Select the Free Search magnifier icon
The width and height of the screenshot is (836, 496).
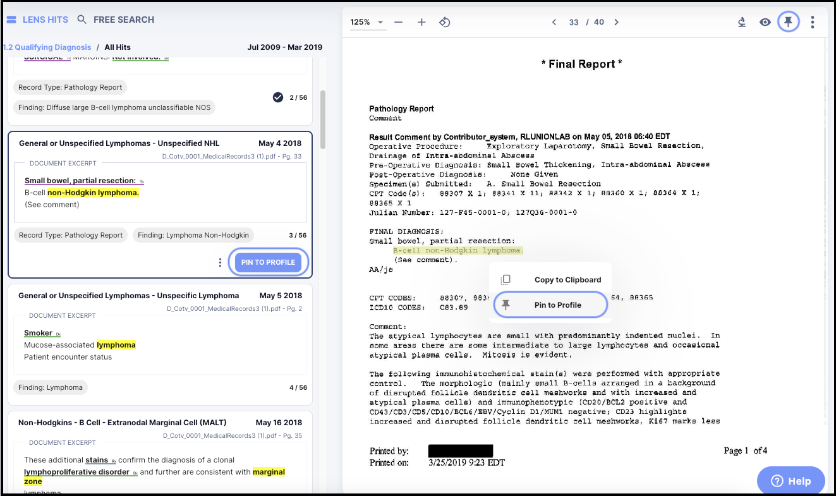(x=82, y=19)
